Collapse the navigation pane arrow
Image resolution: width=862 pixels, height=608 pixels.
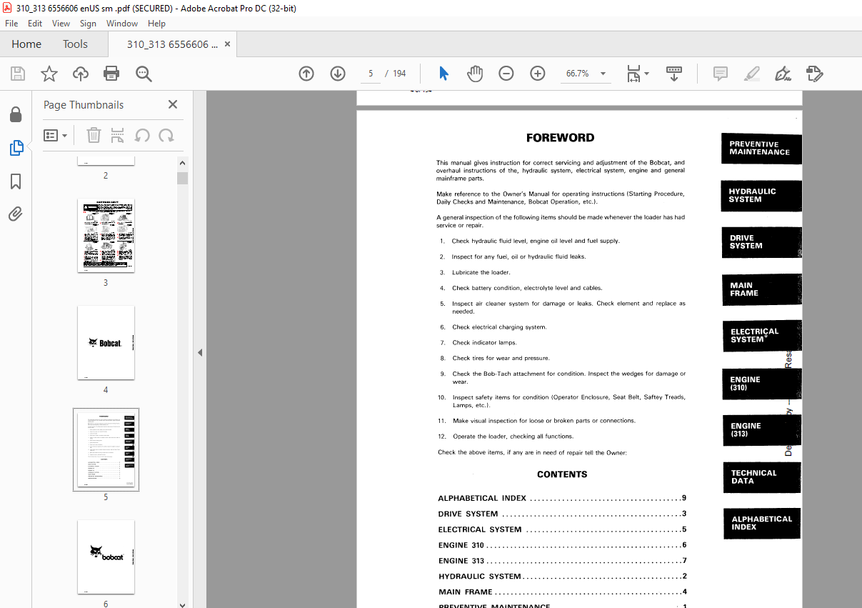pos(200,352)
